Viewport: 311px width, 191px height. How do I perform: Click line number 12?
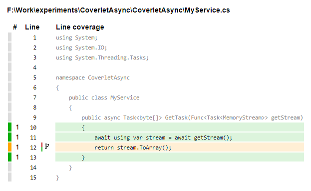tap(33, 147)
